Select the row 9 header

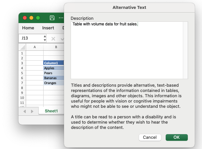point(22,93)
